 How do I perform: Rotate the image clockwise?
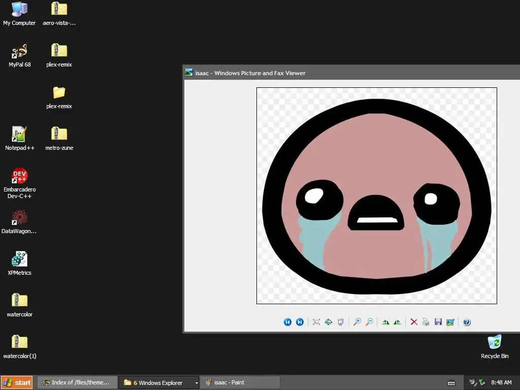tap(385, 322)
